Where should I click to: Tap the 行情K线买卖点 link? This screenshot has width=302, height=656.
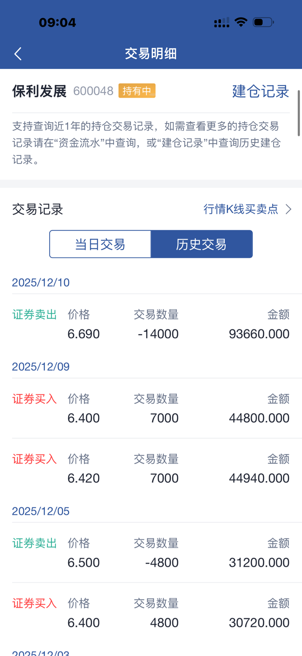pos(241,209)
